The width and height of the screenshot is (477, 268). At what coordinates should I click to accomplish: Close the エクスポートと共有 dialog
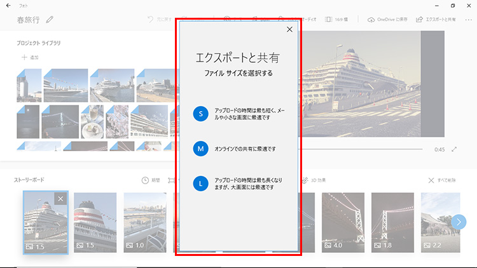[x=290, y=29]
